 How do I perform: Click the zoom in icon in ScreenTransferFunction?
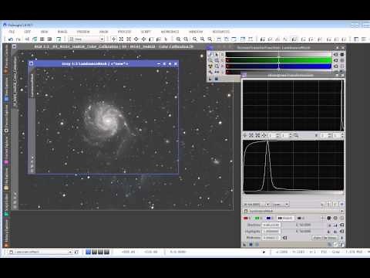(x=210, y=60)
